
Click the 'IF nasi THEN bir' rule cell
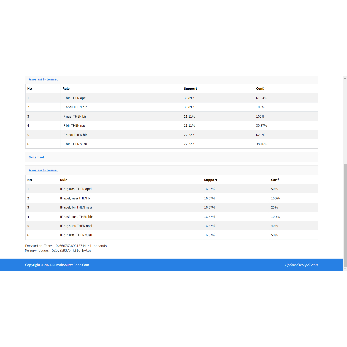coord(74,116)
